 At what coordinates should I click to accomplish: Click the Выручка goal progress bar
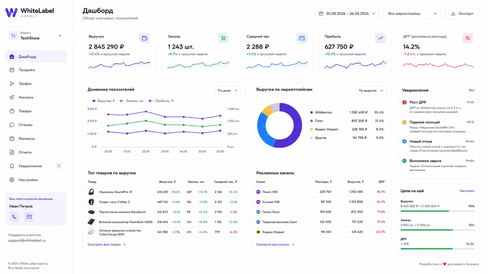pos(438,211)
